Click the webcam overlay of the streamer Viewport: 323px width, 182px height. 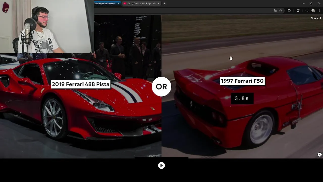pyautogui.click(x=47, y=27)
